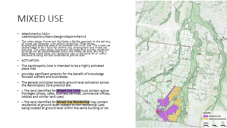Click the yellow highlighted Mixed Use Residential text
The width and height of the screenshot is (227, 128).
pyautogui.click(x=73, y=102)
